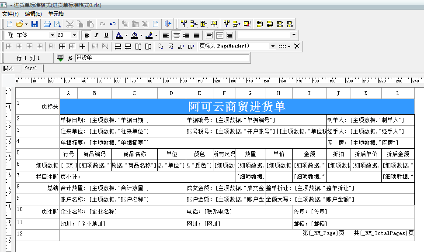Click the fx function icon beside formula bar
Screen dimensions: 424x252
click(70, 58)
